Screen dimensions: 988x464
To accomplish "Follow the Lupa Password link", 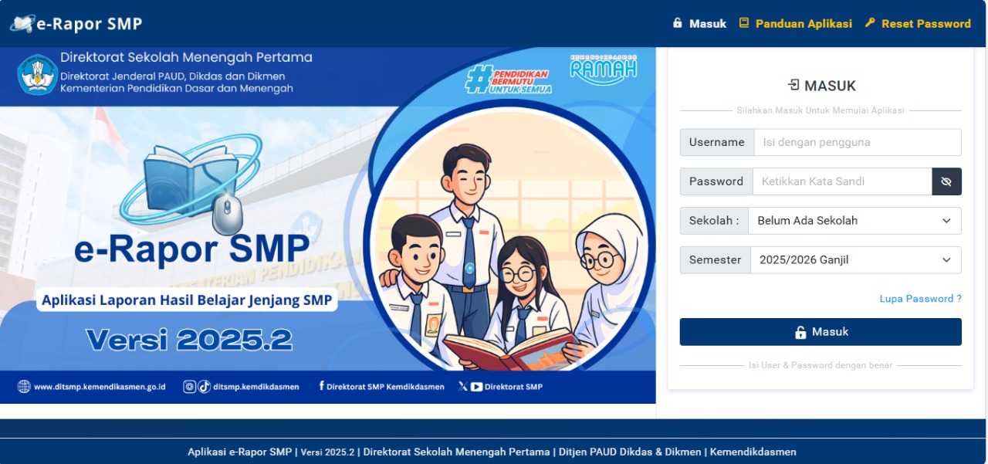I will pyautogui.click(x=920, y=299).
